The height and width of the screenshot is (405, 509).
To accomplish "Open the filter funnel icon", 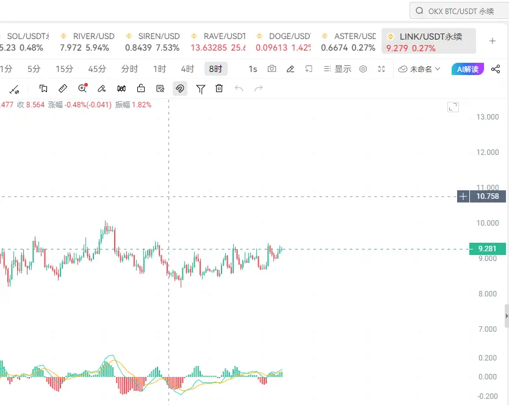I will pos(201,89).
